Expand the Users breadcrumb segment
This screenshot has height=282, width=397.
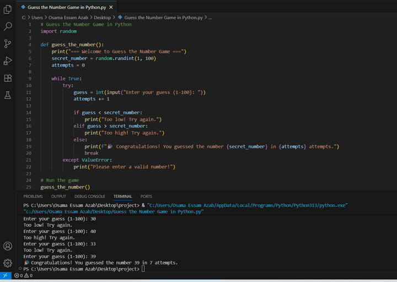coord(37,18)
